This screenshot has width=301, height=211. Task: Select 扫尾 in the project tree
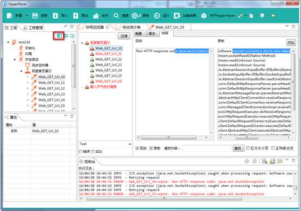click(28, 54)
